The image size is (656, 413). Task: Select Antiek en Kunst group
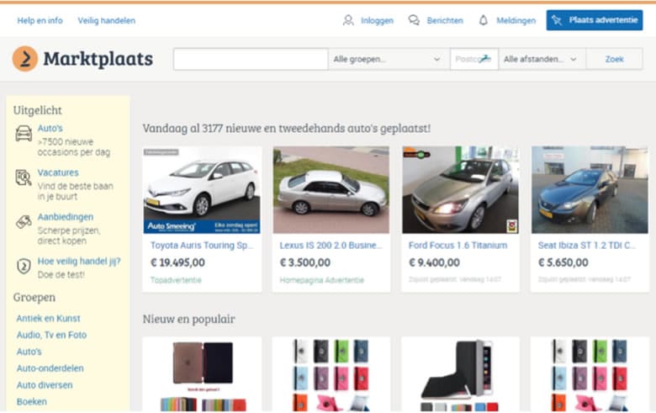[48, 319]
